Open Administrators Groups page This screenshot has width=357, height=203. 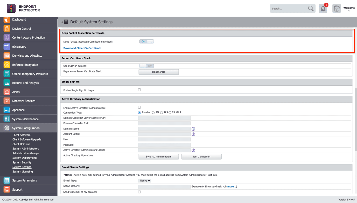click(x=25, y=153)
